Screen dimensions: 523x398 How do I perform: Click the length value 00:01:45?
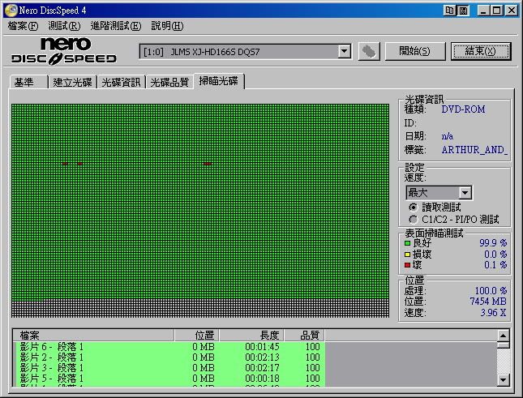pyautogui.click(x=262, y=347)
